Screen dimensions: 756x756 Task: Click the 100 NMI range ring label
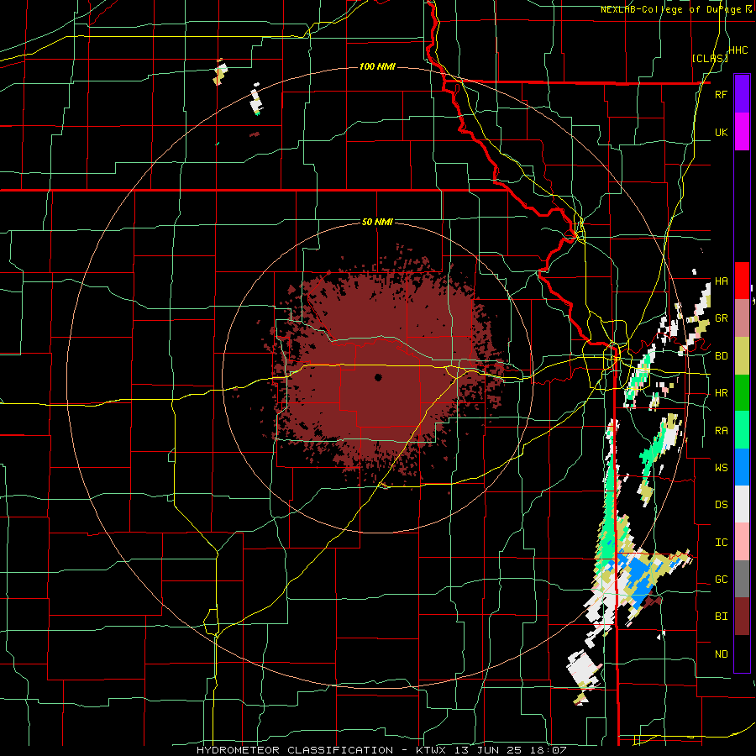[x=377, y=66]
